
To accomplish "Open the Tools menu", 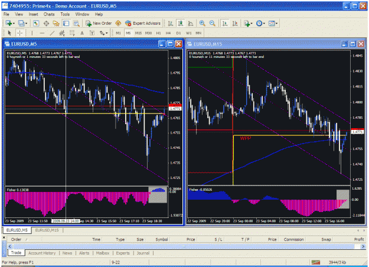I will 65,14.
